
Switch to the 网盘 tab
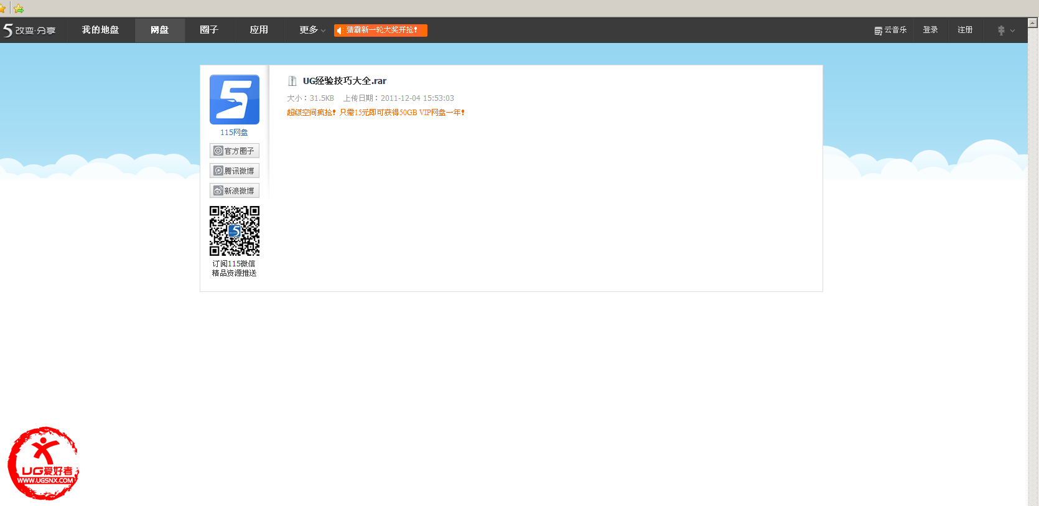(x=160, y=30)
